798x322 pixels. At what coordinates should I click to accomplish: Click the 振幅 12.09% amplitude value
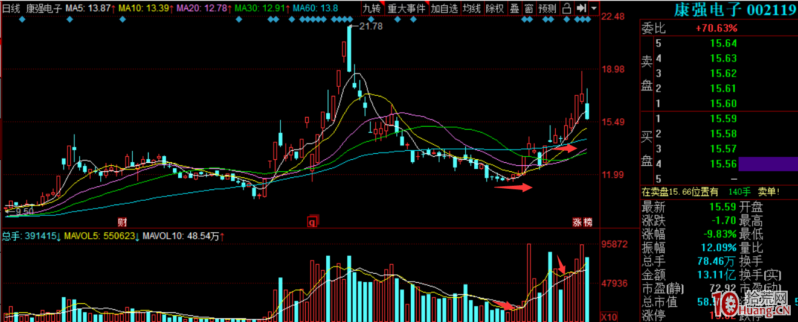[719, 248]
